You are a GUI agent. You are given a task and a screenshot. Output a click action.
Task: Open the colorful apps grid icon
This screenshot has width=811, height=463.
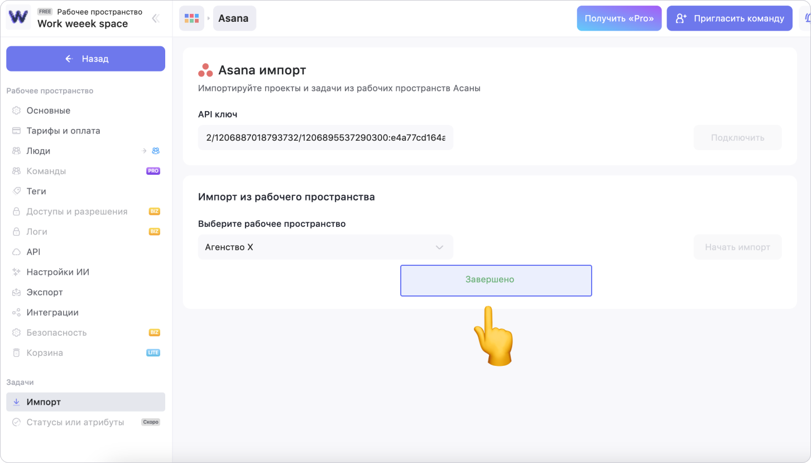click(191, 18)
